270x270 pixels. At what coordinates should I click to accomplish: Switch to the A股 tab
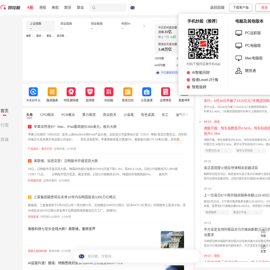pos(30,7)
